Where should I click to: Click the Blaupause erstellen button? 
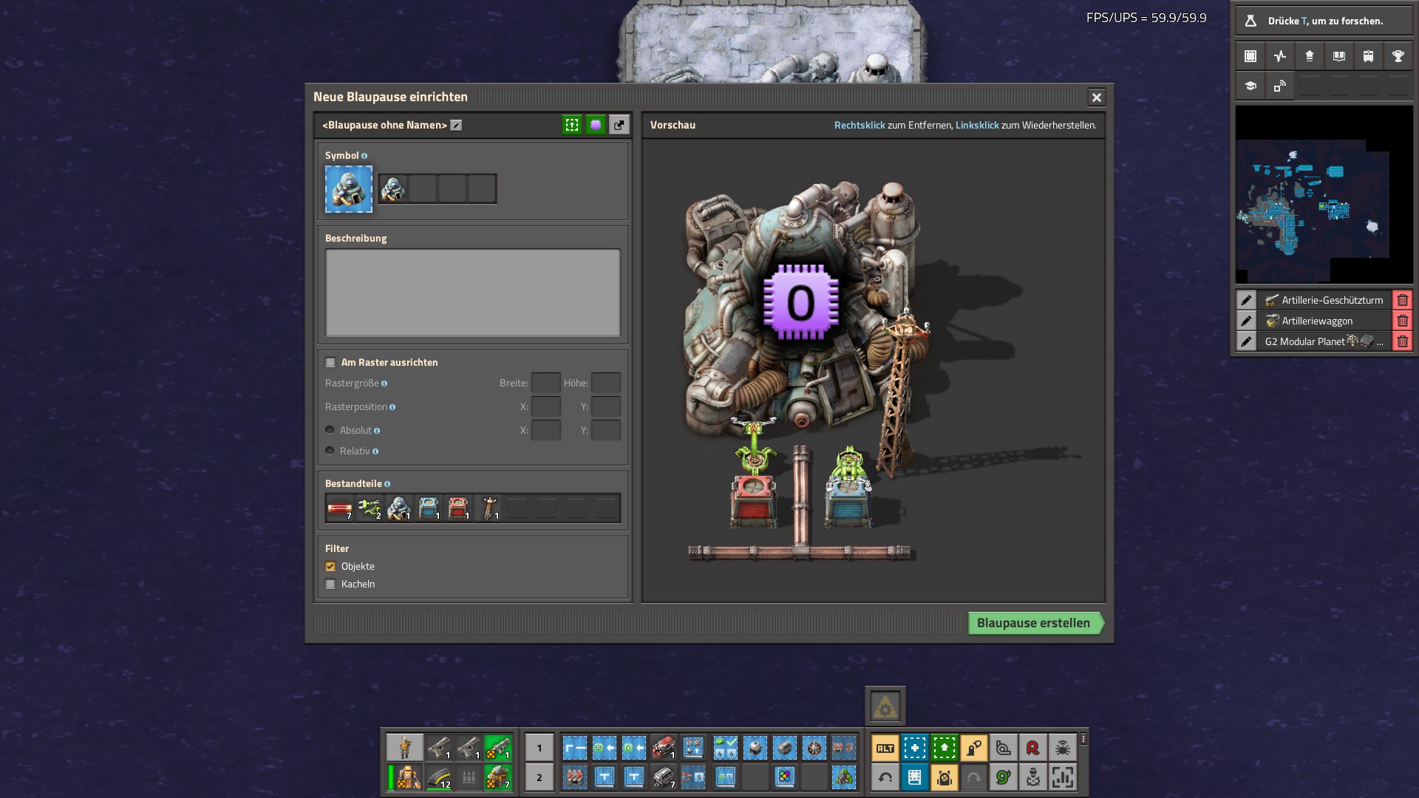tap(1033, 623)
